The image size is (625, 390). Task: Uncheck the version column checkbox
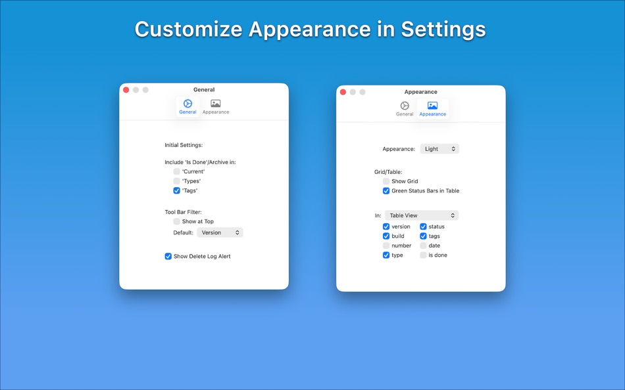pyautogui.click(x=386, y=226)
